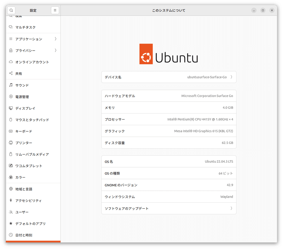Image resolution: width=283 pixels, height=249 pixels.
Task: Click the オンラインアカウント cloud icon
Action: [x=11, y=62]
